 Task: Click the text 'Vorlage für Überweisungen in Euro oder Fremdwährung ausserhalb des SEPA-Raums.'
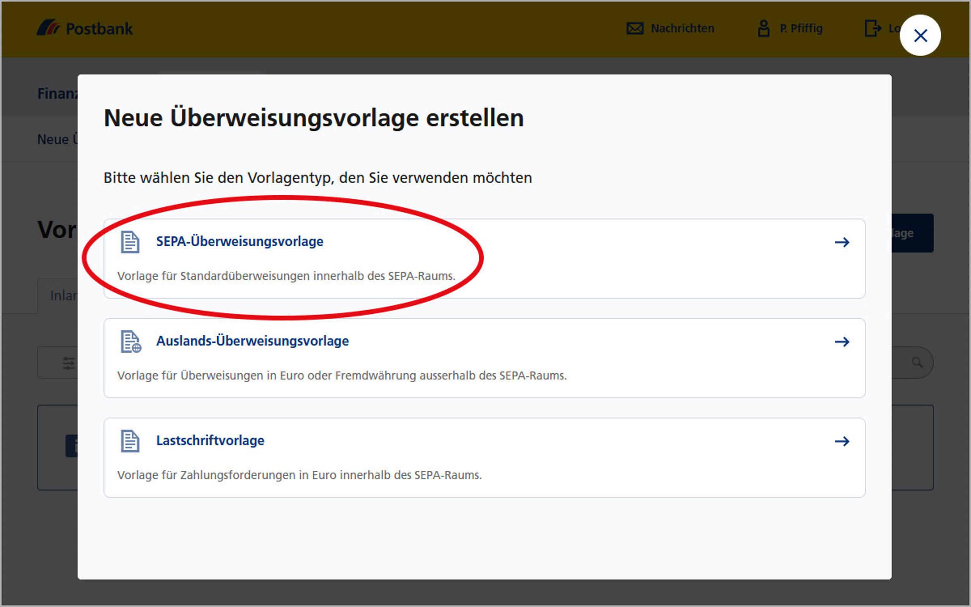(342, 376)
